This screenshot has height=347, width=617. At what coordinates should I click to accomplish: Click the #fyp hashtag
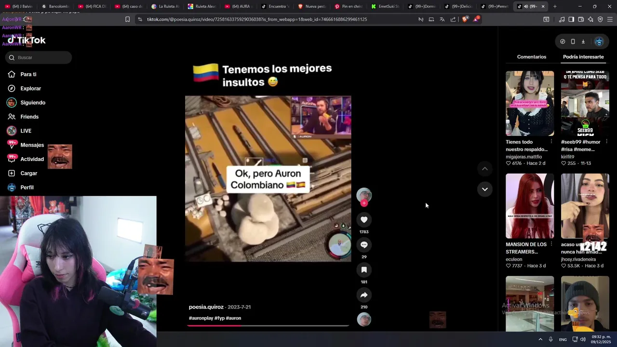tap(219, 318)
